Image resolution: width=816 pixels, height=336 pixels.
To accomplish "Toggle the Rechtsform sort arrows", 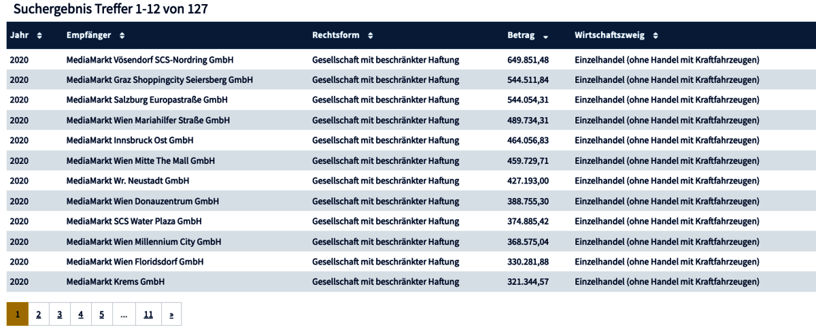I will point(370,35).
